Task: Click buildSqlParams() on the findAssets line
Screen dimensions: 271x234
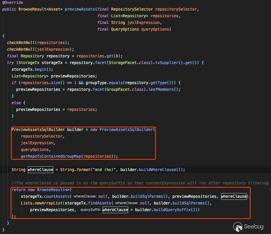Action: coord(191,203)
